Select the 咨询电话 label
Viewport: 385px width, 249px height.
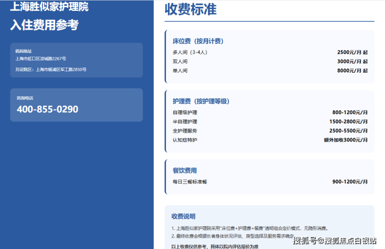(x=25, y=98)
